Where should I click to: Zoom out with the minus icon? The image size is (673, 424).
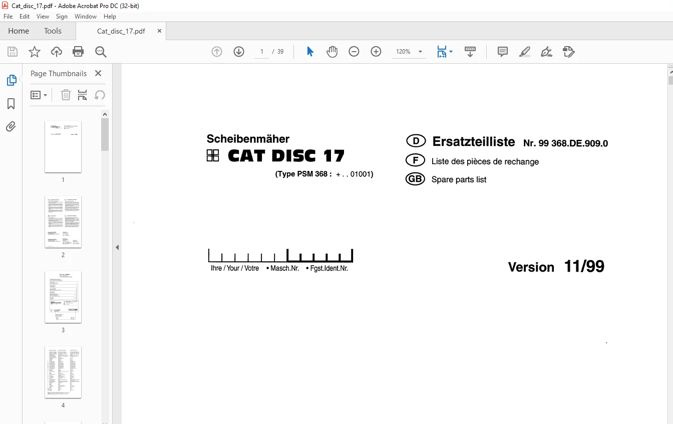354,52
